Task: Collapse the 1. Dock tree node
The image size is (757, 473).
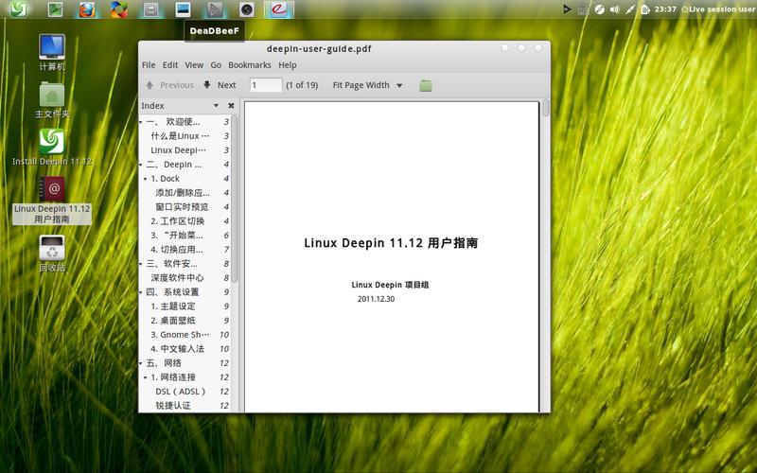Action: tap(146, 179)
